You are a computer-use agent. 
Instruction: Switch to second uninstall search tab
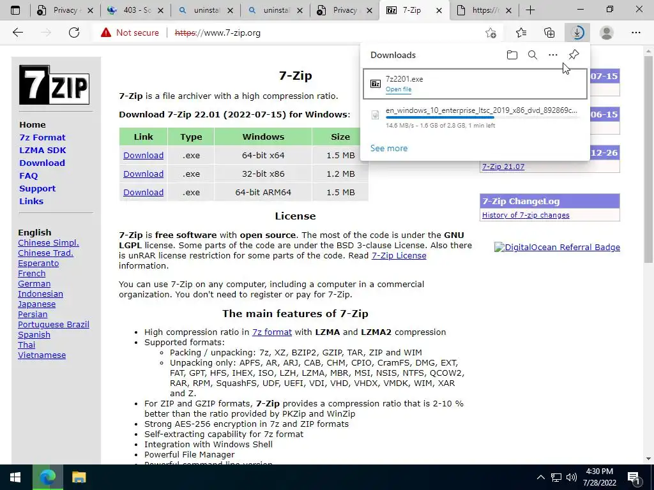point(275,10)
